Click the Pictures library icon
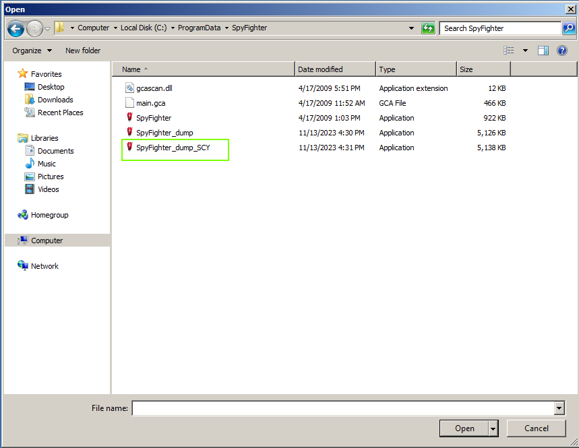The height and width of the screenshot is (448, 579). [x=30, y=177]
